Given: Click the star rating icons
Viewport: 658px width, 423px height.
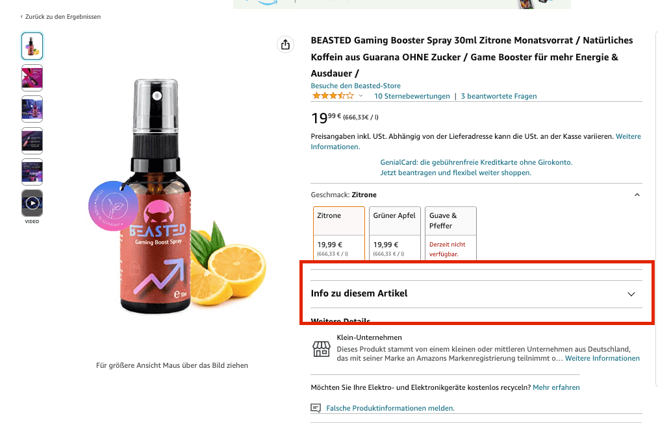Looking at the screenshot, I should click(x=333, y=96).
